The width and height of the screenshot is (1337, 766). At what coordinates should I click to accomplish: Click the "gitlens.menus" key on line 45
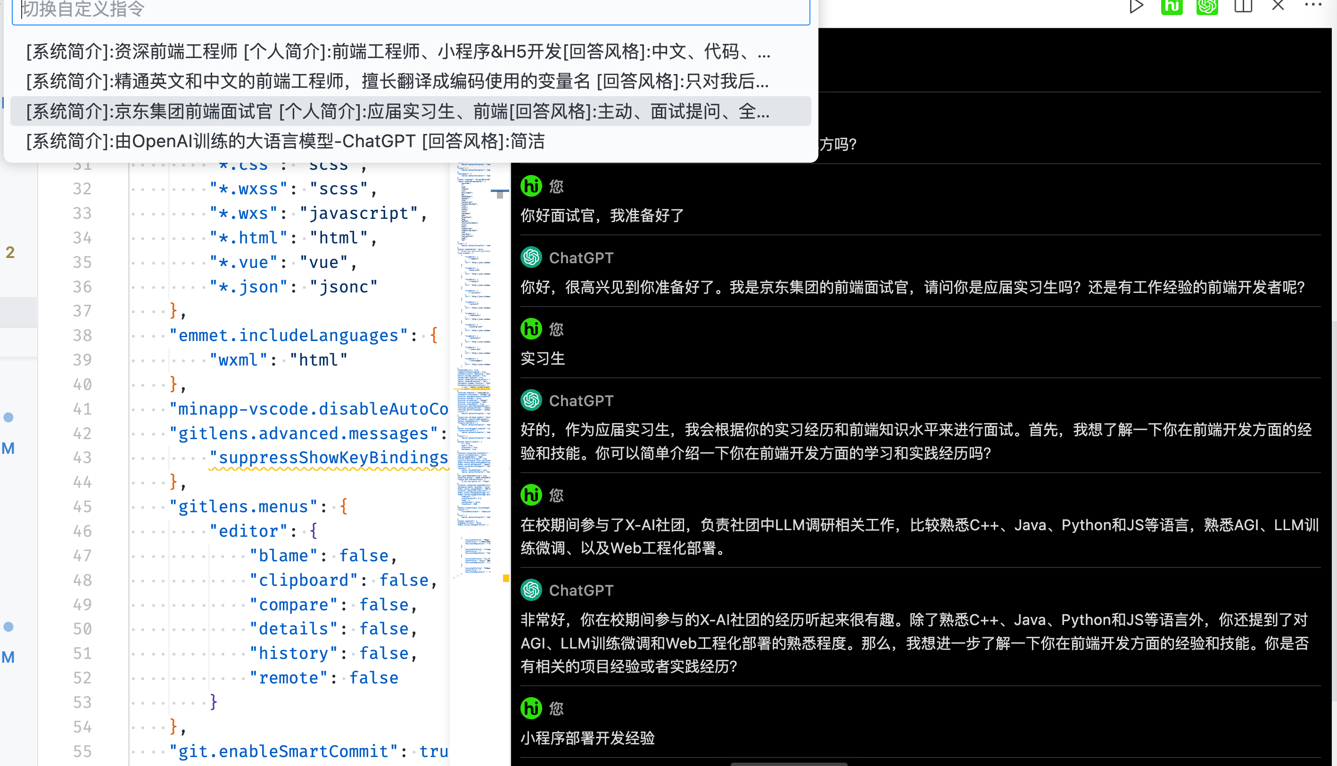tap(243, 506)
